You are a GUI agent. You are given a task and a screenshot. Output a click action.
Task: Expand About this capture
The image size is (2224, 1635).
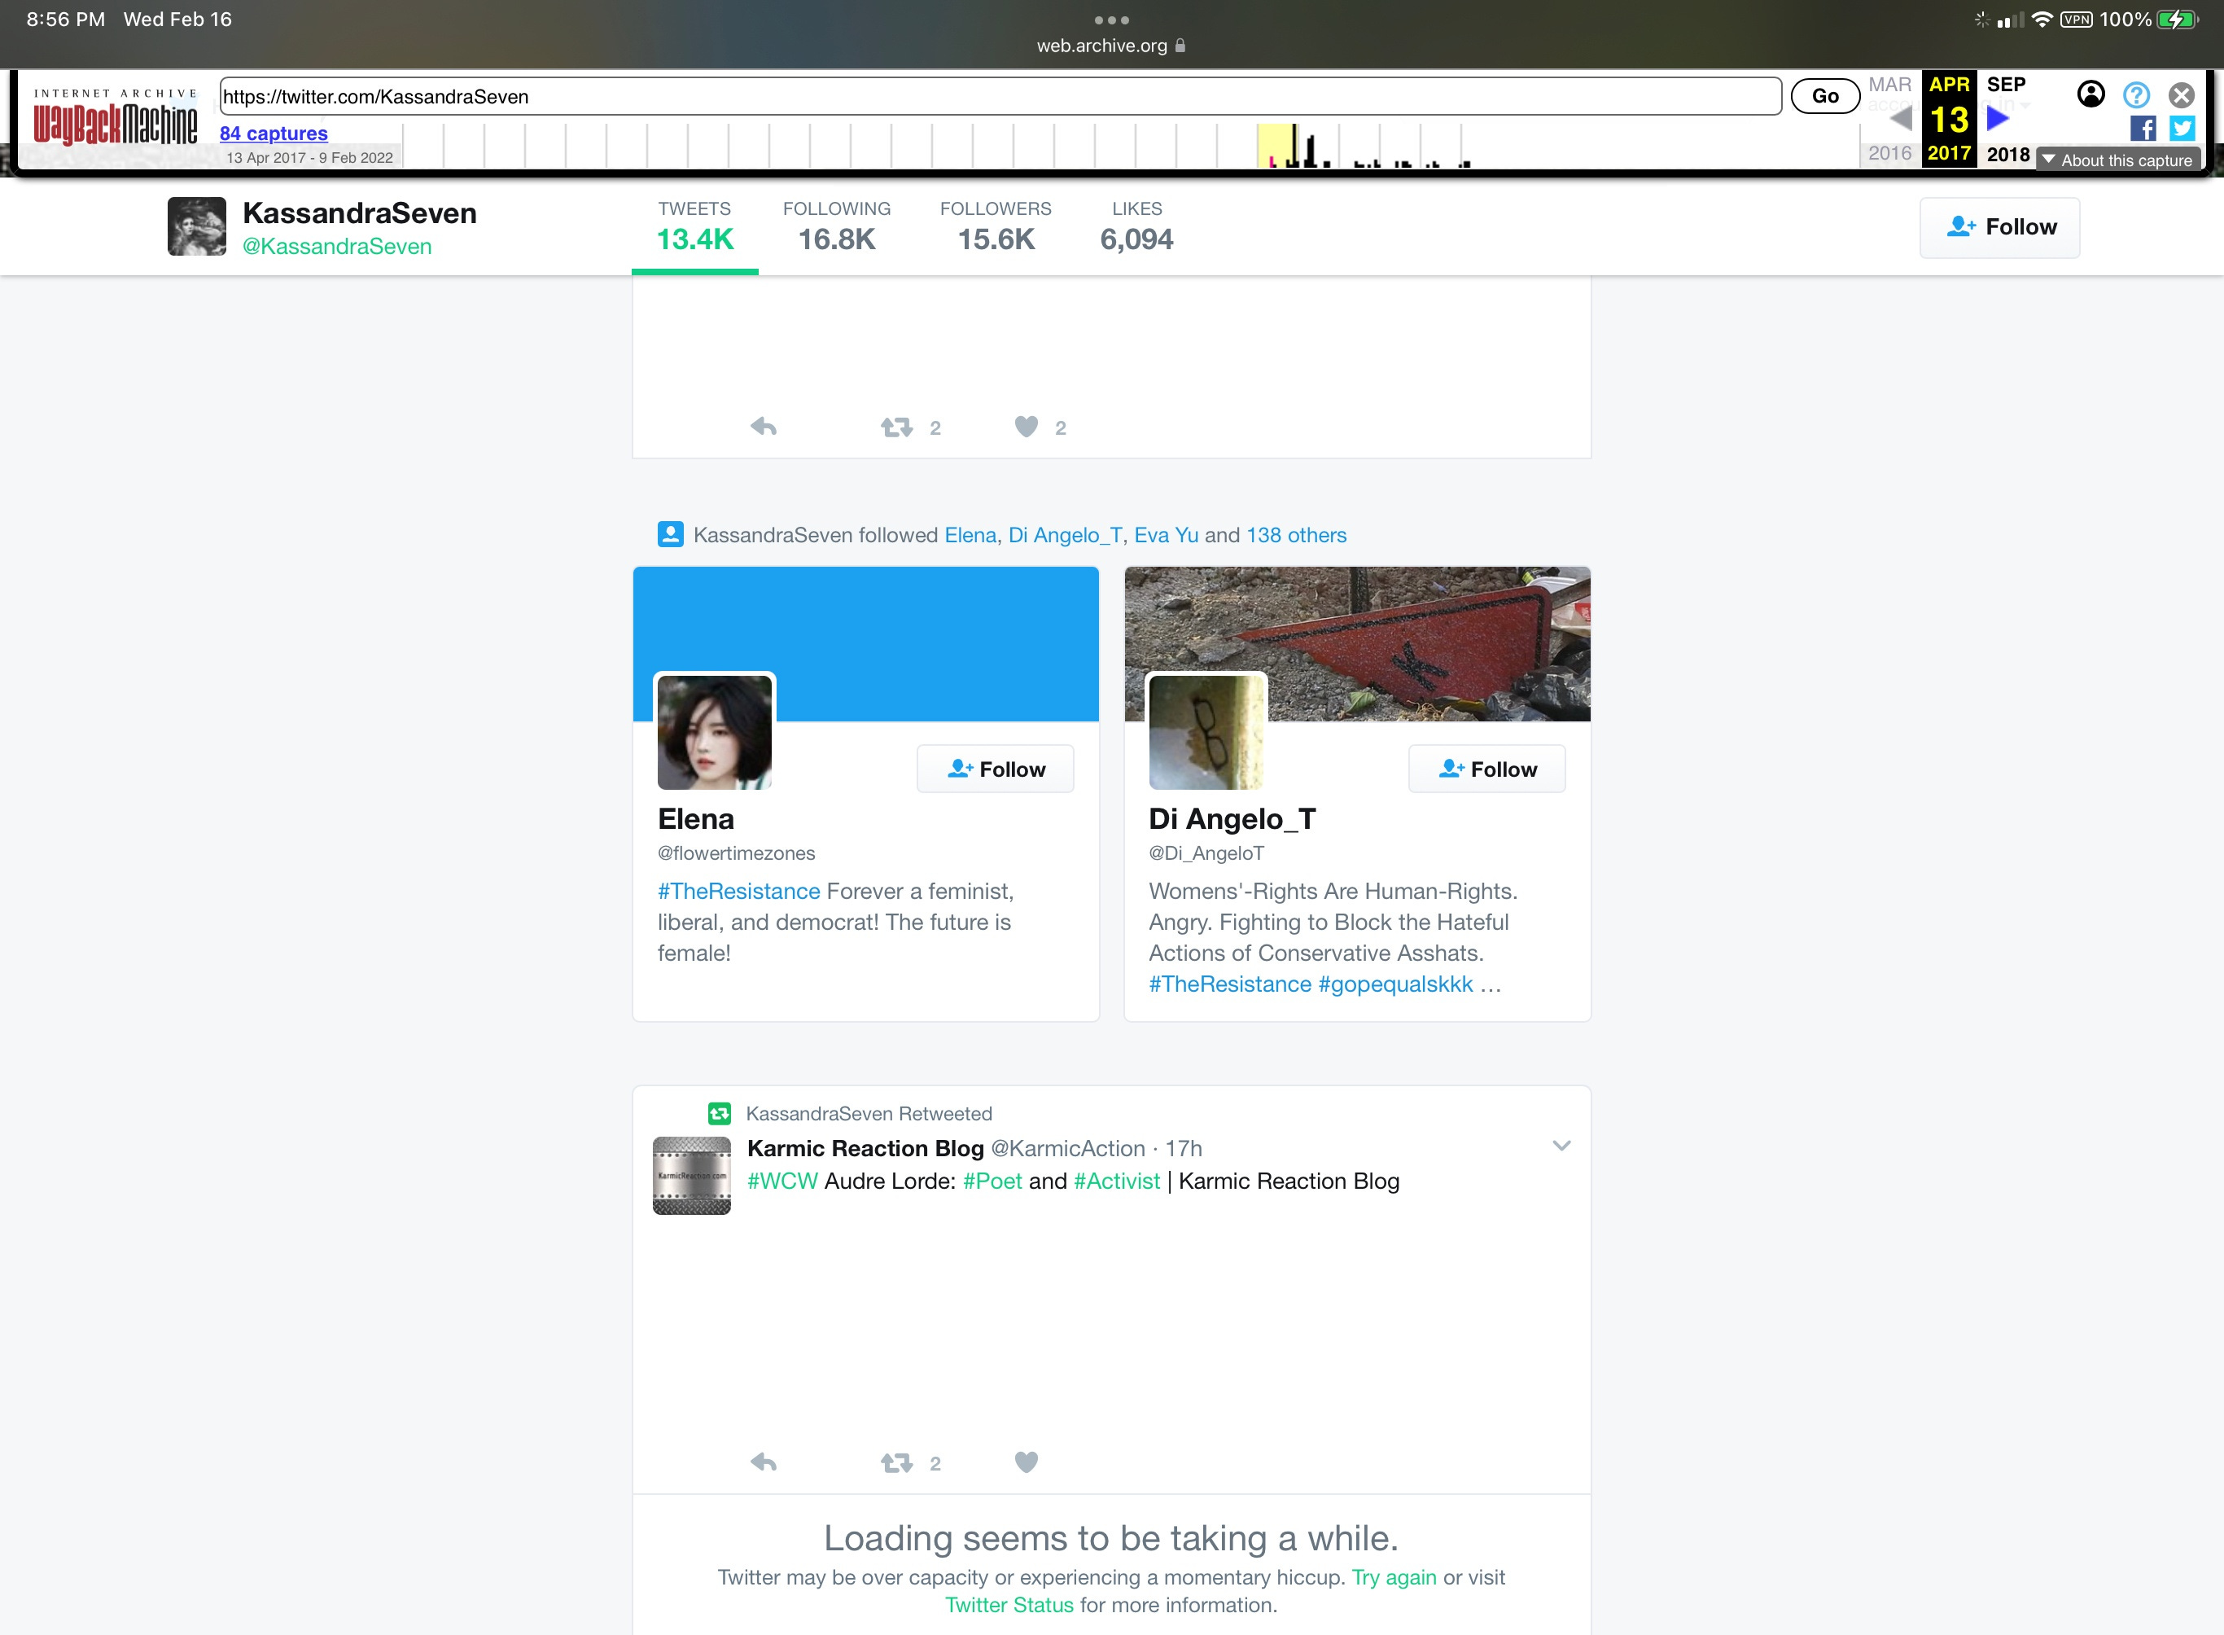[x=2117, y=160]
